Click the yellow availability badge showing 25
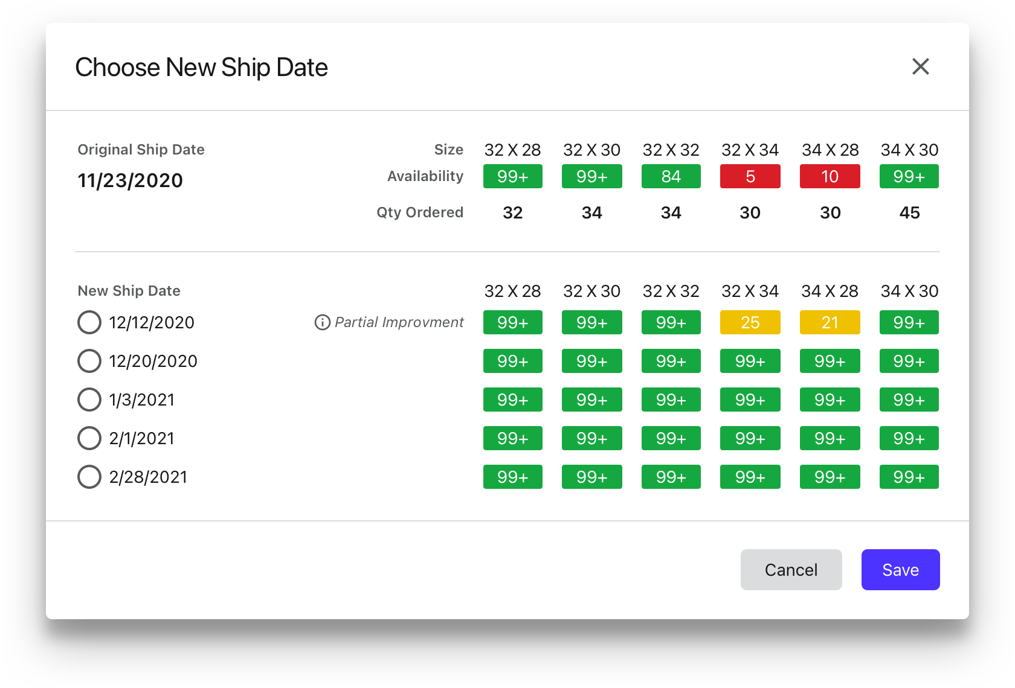The width and height of the screenshot is (1015, 688). tap(750, 323)
